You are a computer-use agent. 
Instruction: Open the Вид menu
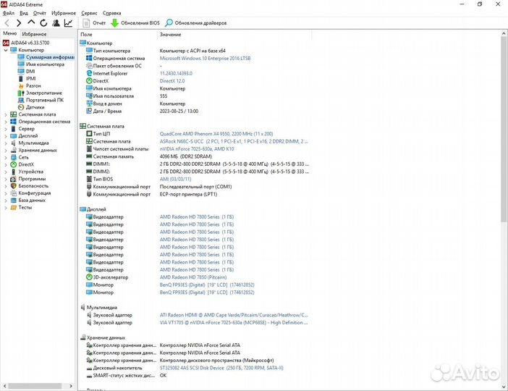click(x=24, y=13)
